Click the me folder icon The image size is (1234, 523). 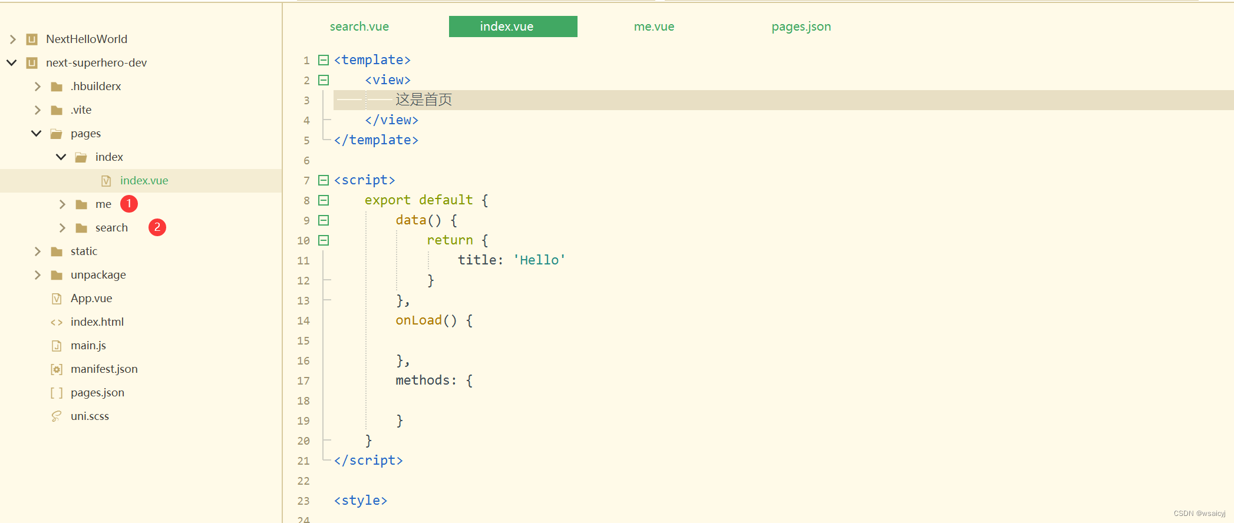[81, 204]
